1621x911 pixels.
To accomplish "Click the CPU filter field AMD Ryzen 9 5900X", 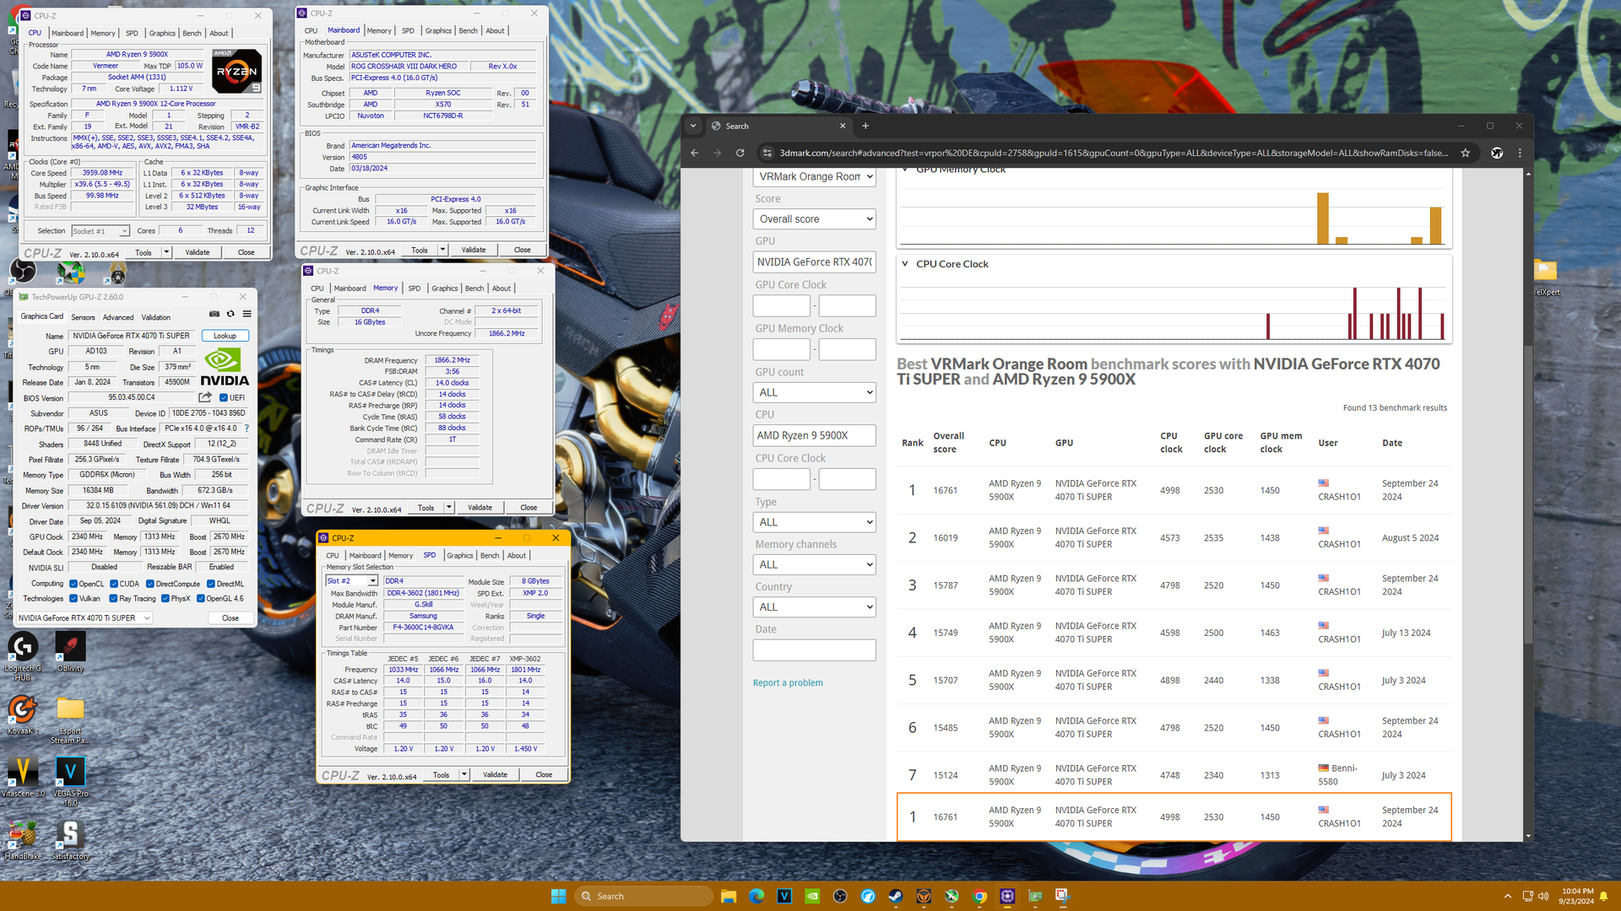I will [814, 435].
